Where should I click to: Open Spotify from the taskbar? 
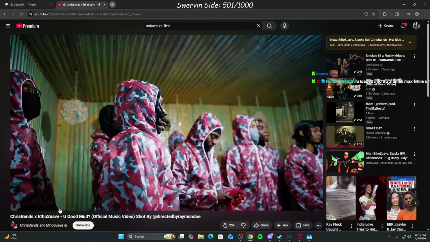[x=260, y=237]
